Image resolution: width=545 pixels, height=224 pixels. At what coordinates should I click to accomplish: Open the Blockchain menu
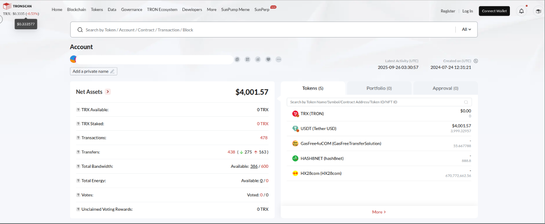tap(76, 9)
